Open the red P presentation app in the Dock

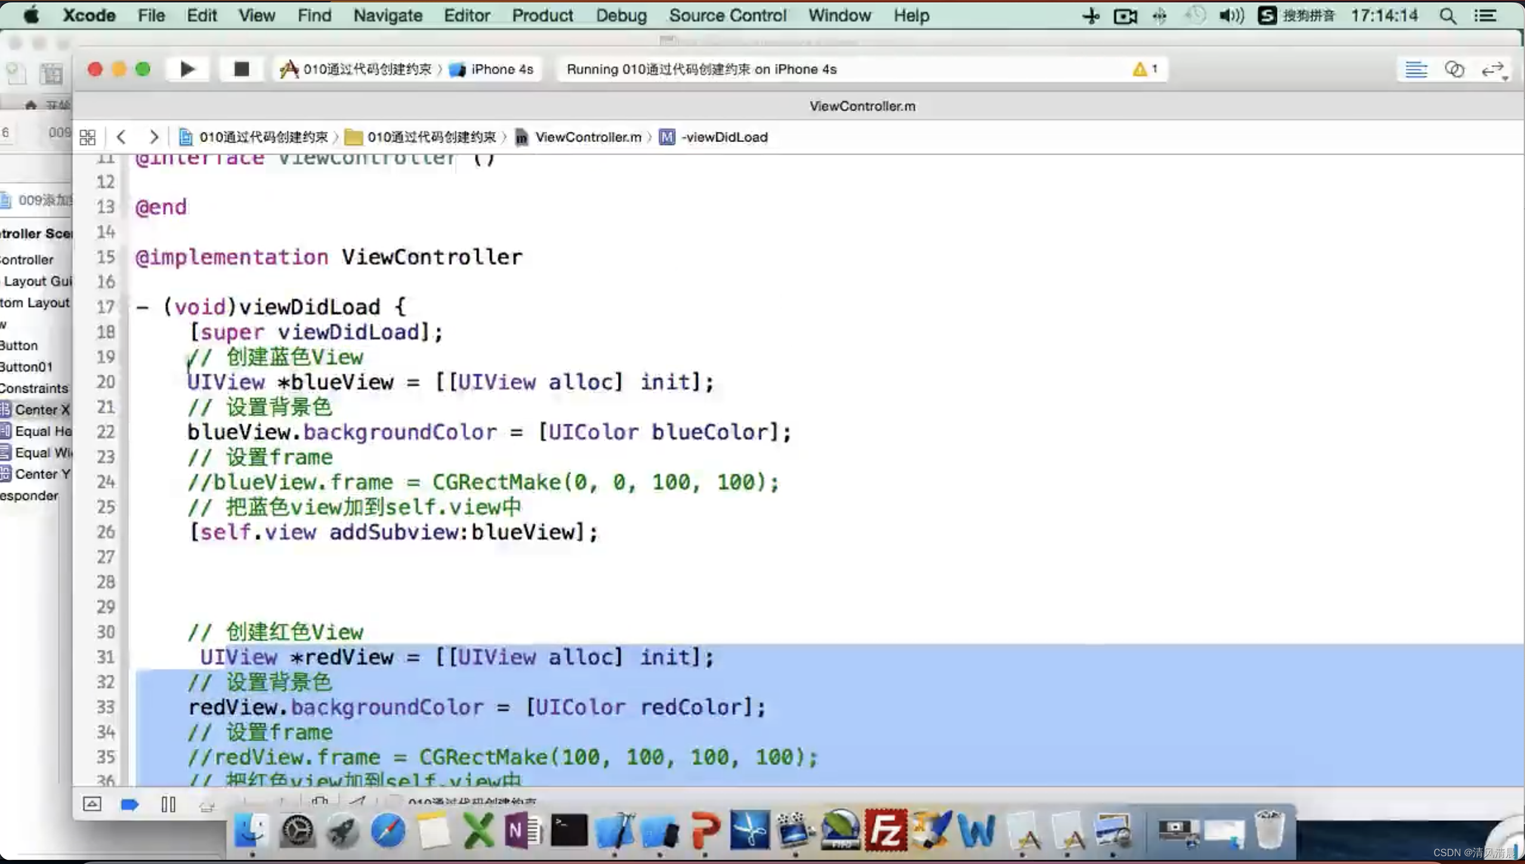coord(706,830)
